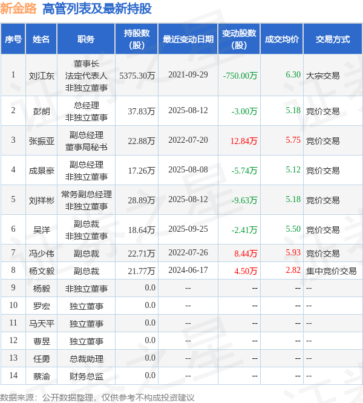Click the change value -750.00万
The height and width of the screenshot is (403, 363).
click(240, 76)
